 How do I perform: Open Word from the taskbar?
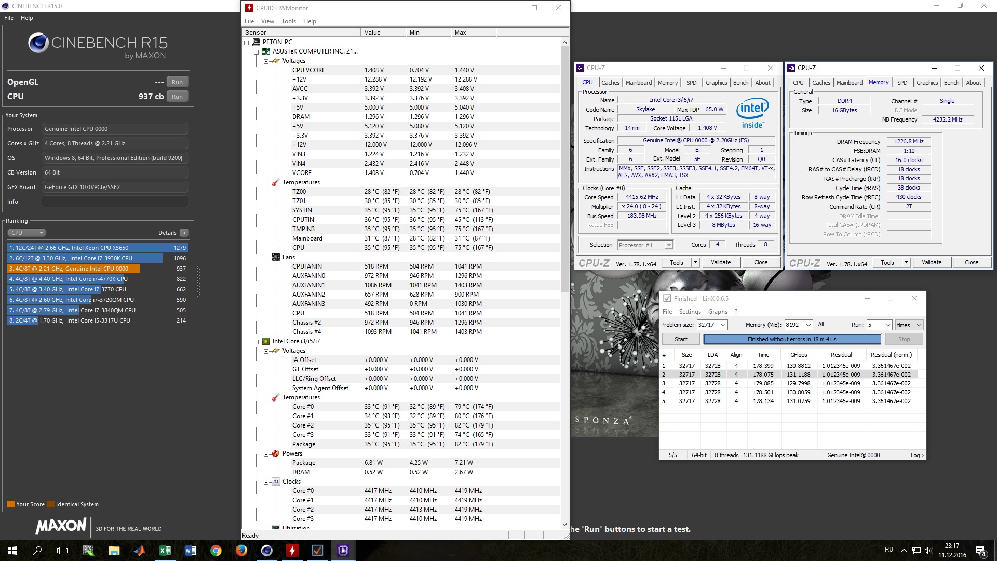[190, 551]
